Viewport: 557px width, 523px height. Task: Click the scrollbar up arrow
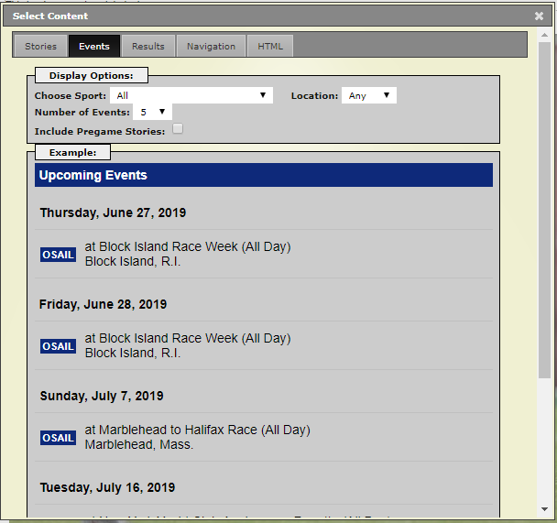coord(544,35)
